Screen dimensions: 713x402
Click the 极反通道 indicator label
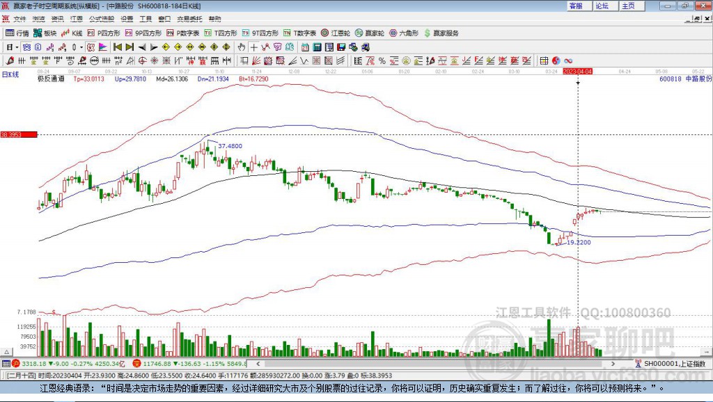tap(51, 79)
